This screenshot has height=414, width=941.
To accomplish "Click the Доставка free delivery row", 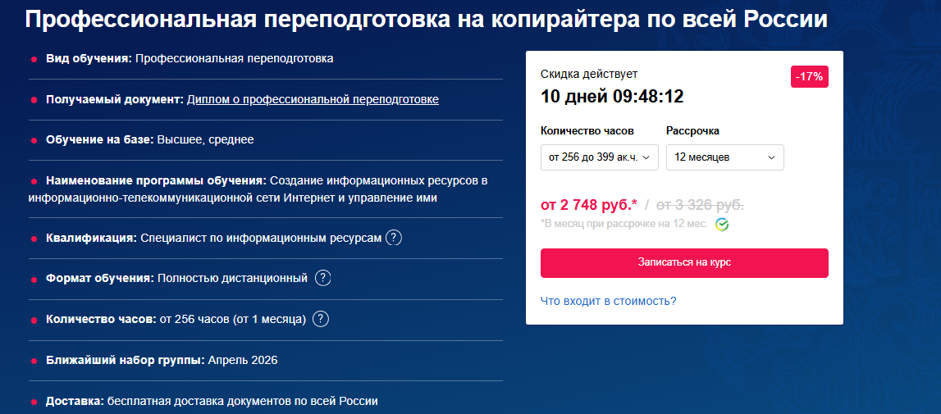I will coord(212,401).
